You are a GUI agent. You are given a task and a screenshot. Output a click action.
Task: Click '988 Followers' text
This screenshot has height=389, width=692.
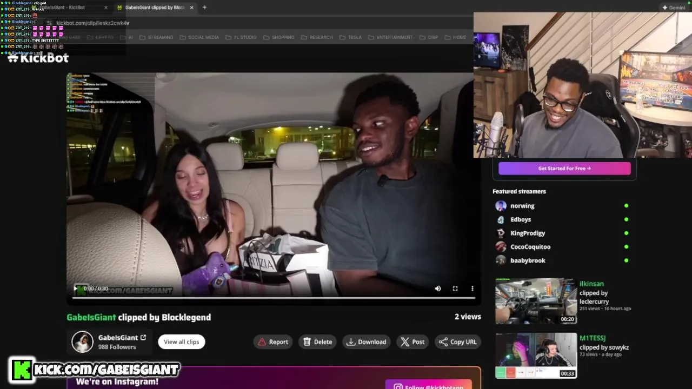pos(117,347)
